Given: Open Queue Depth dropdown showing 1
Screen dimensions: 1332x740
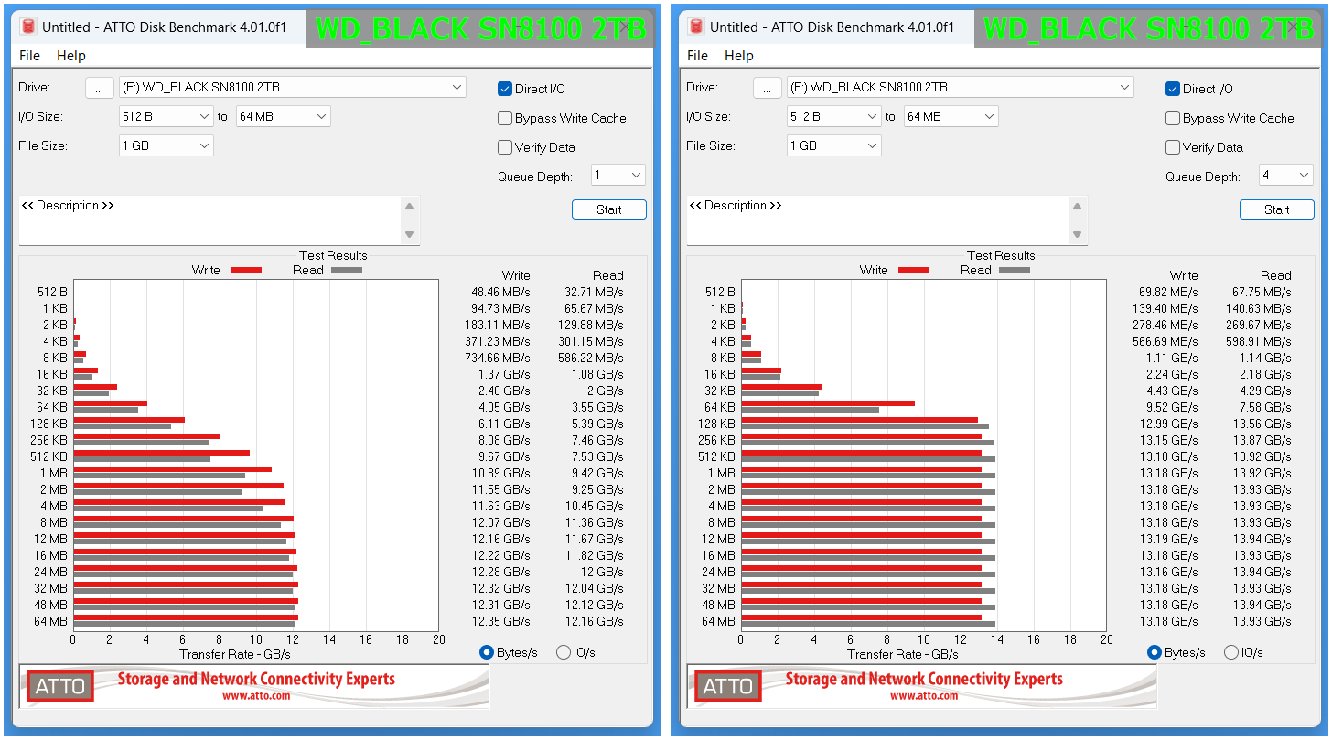Looking at the screenshot, I should click(618, 175).
